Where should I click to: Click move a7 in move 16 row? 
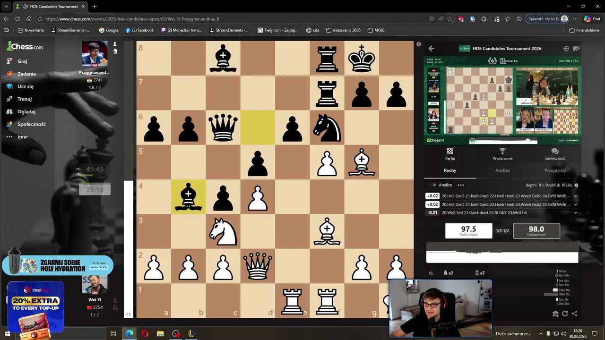click(x=480, y=273)
